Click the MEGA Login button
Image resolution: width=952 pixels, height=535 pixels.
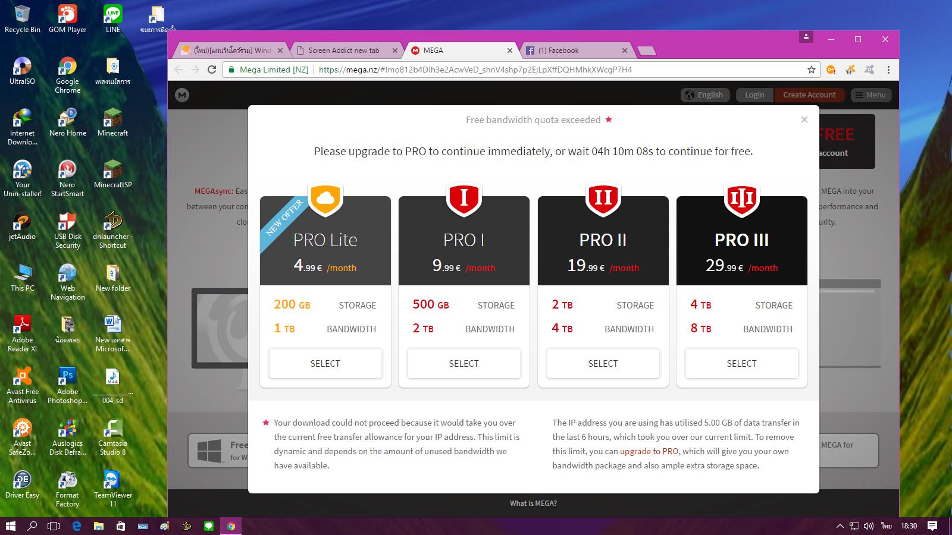pyautogui.click(x=754, y=95)
